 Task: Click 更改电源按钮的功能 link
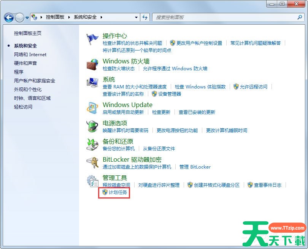click(177, 130)
